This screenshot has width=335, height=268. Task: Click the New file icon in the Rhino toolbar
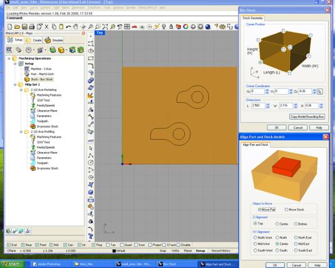[x=9, y=27]
